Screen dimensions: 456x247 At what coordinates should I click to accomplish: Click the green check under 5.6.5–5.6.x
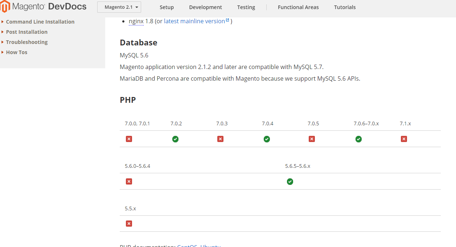[x=290, y=181]
